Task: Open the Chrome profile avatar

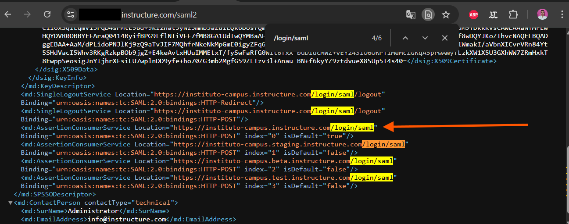Action: coord(542,14)
